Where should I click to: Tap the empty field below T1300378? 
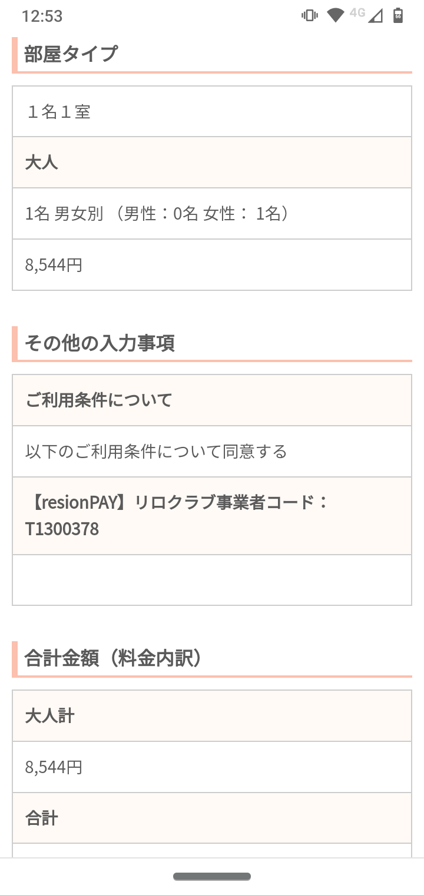[212, 580]
